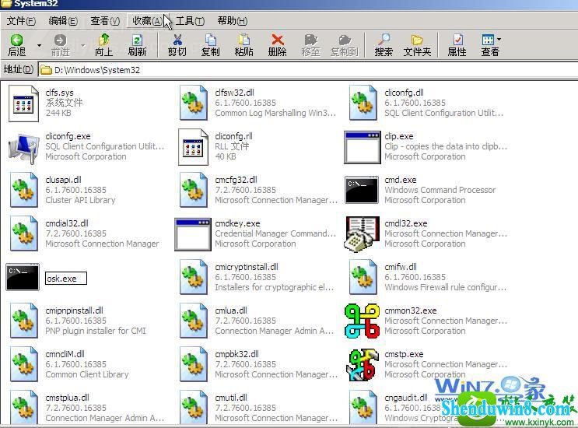Screen dimensions: 578x428
Task: Select the clip.exe window icon
Action: coord(363,147)
